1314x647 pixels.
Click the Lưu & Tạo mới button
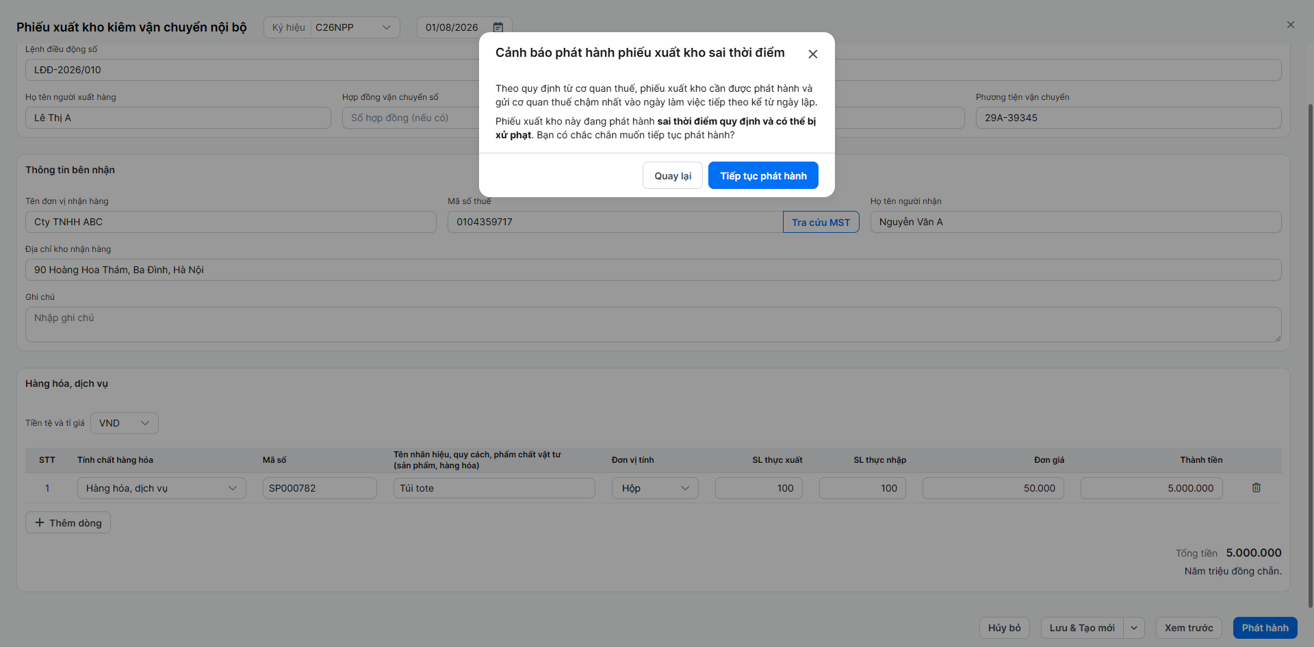click(1082, 628)
